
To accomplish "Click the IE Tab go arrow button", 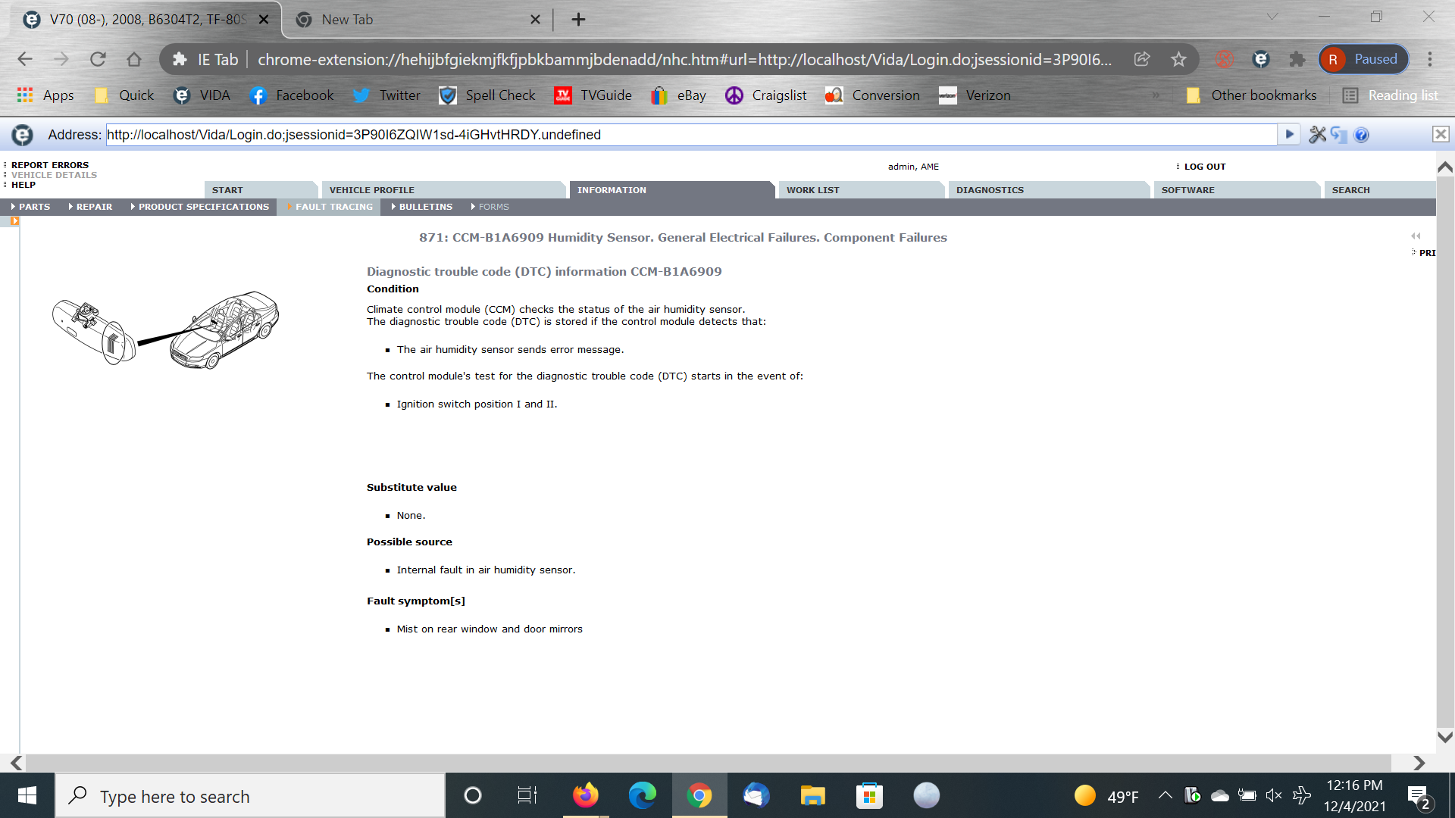I will pyautogui.click(x=1289, y=135).
